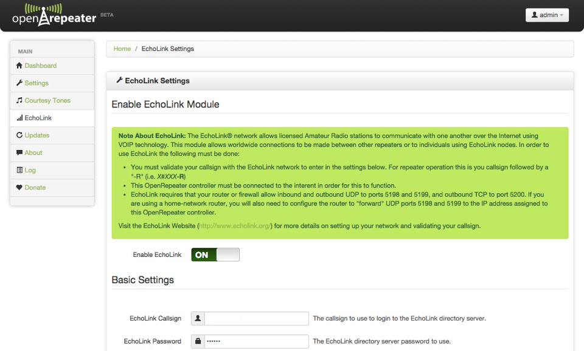This screenshot has width=584, height=351.
Task: Click the 'Enable EchoLink' toggle label
Action: pyautogui.click(x=157, y=254)
